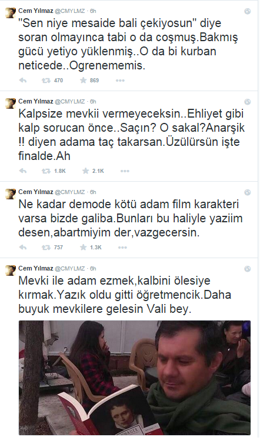
Task: Click the globe icon on the first tweet
Action: point(248,11)
